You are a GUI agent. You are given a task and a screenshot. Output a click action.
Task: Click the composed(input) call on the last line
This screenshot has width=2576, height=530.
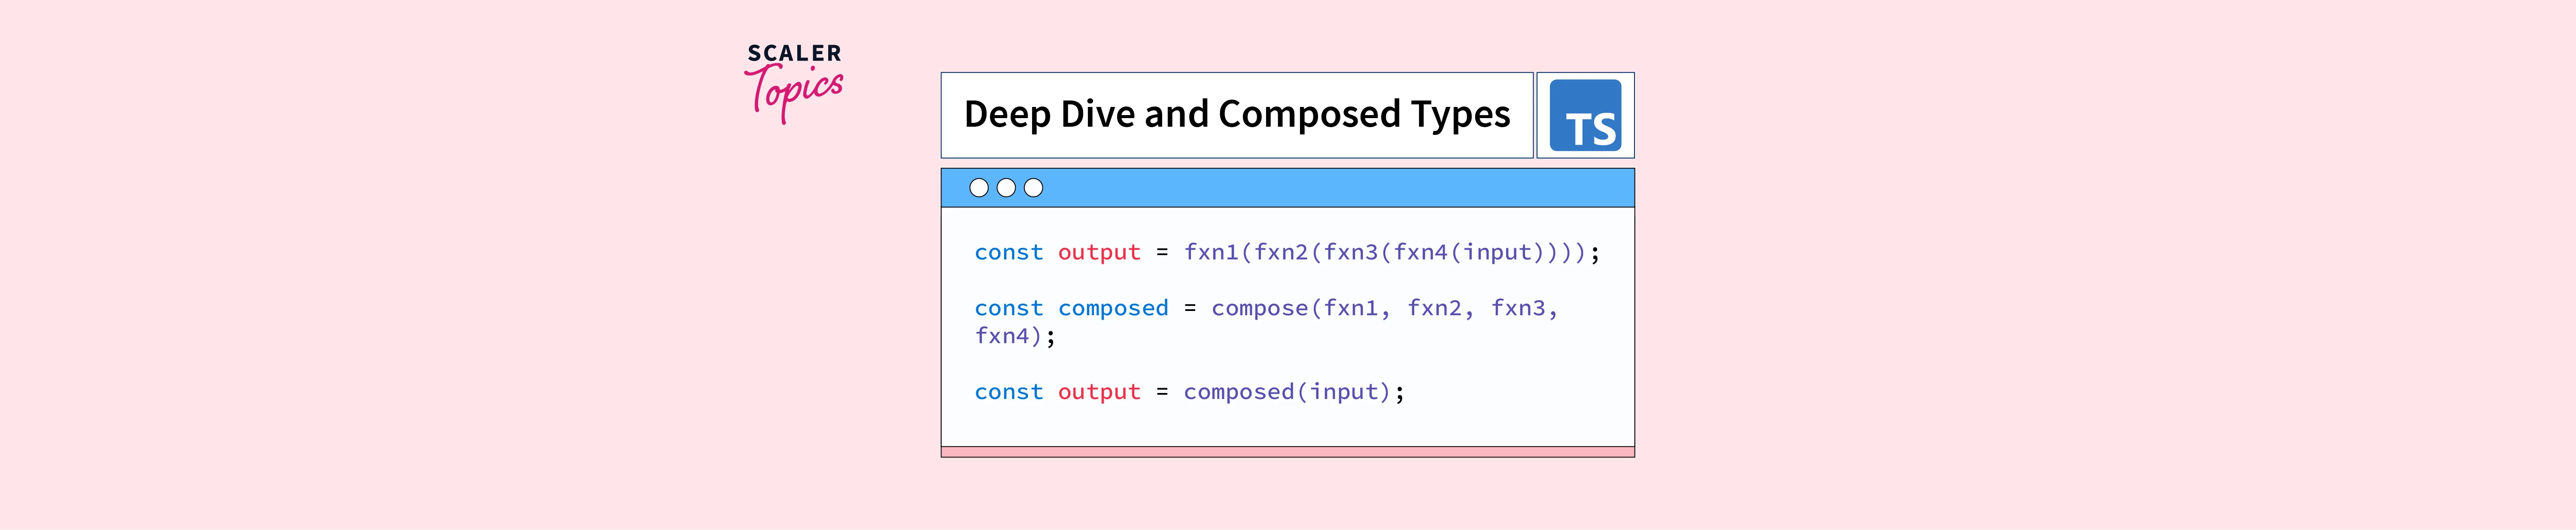point(1287,393)
